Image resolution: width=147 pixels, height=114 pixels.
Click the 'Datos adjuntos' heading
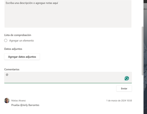pyautogui.click(x=13, y=49)
